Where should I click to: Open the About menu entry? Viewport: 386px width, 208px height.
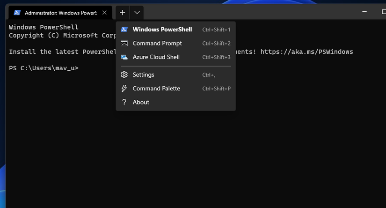(x=175, y=102)
